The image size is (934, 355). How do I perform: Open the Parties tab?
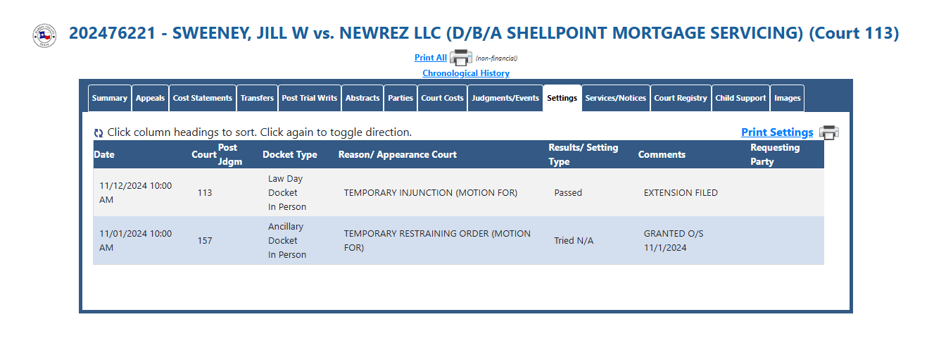(400, 99)
